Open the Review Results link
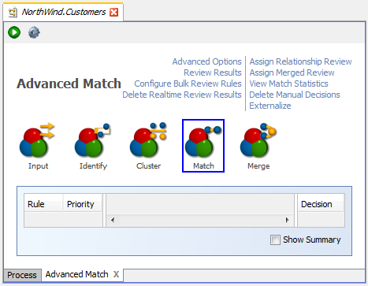 213,72
